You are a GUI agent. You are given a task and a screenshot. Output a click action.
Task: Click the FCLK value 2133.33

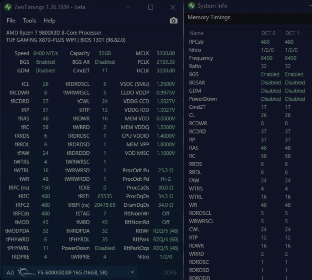pyautogui.click(x=166, y=62)
